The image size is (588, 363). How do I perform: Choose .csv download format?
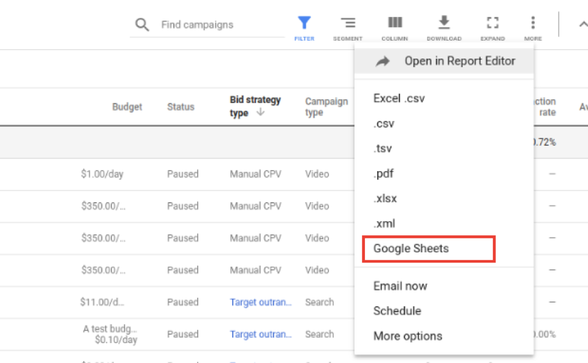(384, 123)
